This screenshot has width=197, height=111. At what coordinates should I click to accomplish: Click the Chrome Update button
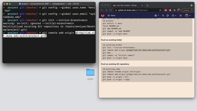[x=186, y=10]
